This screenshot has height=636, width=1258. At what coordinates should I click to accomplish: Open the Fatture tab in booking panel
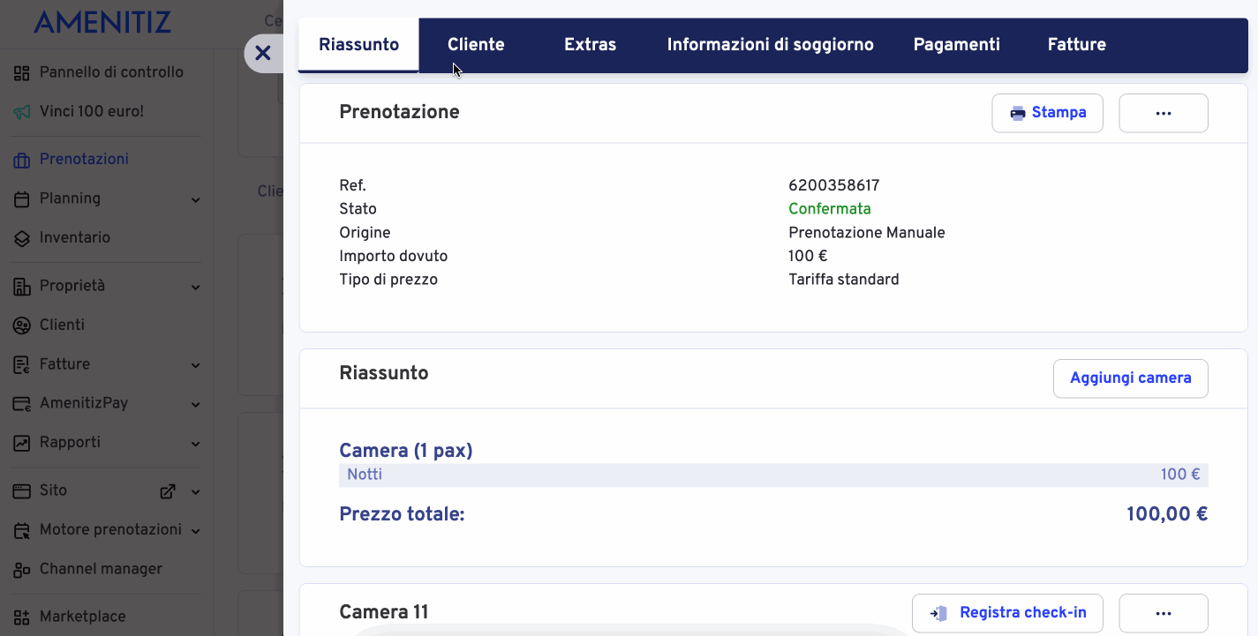click(1076, 44)
